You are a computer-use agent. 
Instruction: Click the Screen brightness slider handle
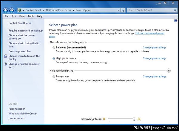(134, 119)
